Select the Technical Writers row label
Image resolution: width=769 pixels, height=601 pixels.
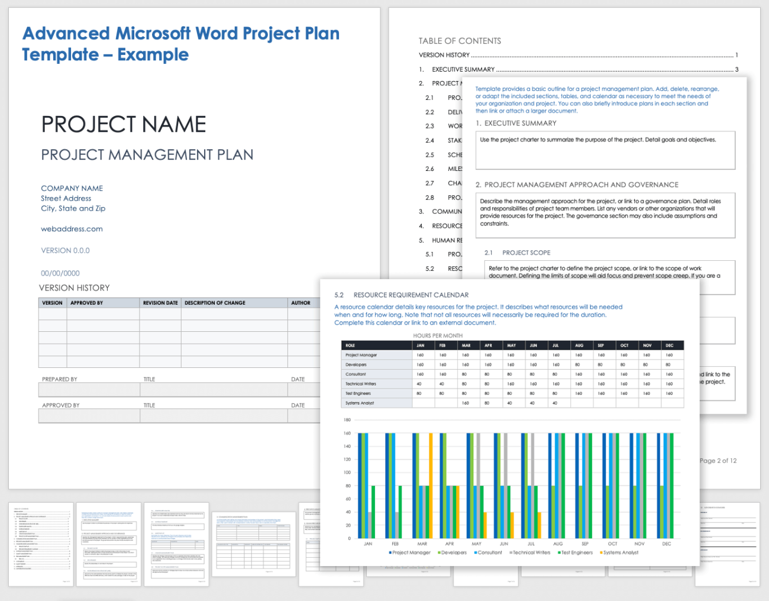[361, 384]
